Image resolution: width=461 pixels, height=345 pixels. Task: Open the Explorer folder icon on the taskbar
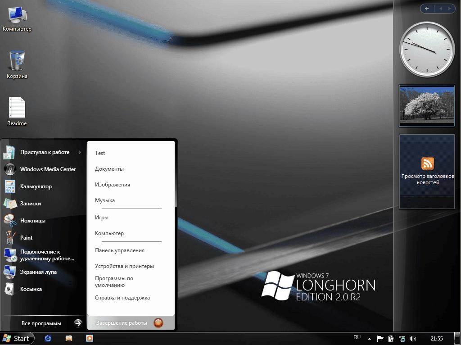69,339
